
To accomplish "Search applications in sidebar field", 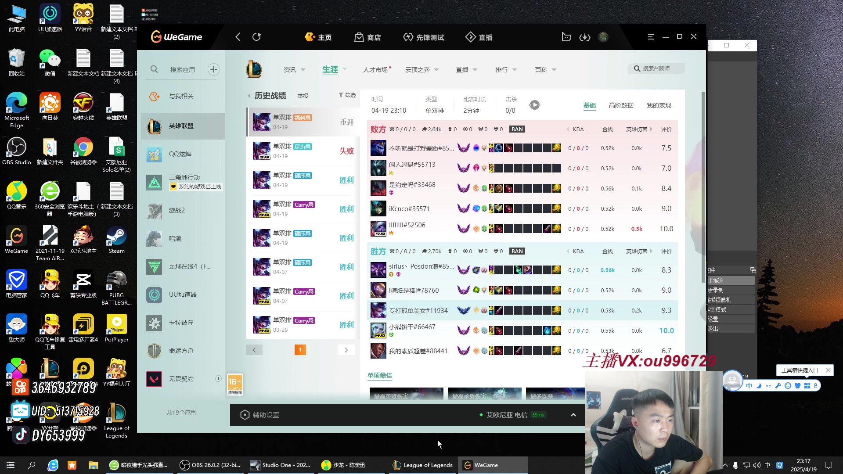I will coord(182,70).
